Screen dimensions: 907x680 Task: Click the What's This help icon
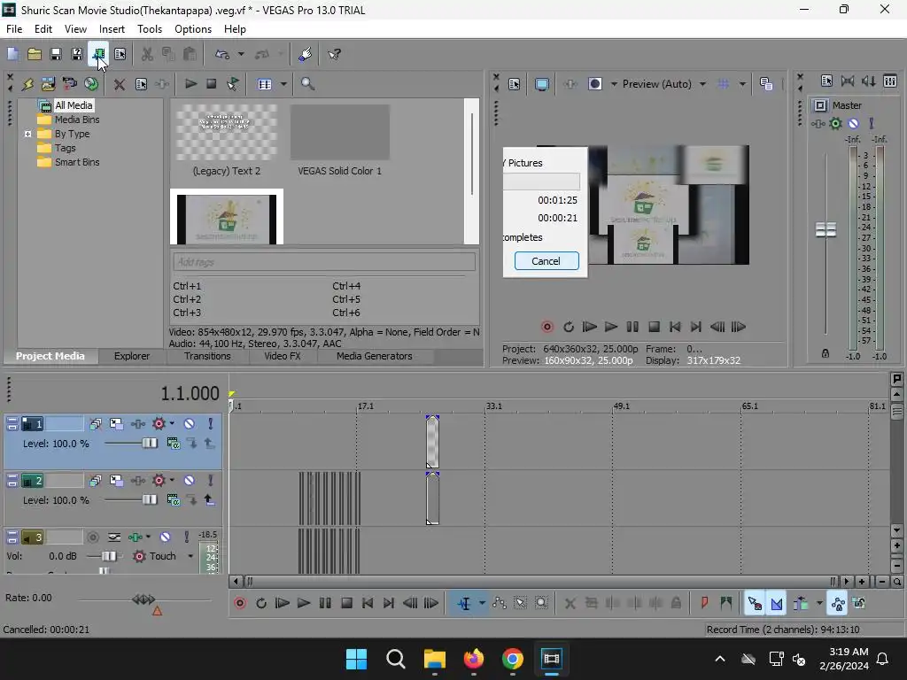tap(334, 54)
